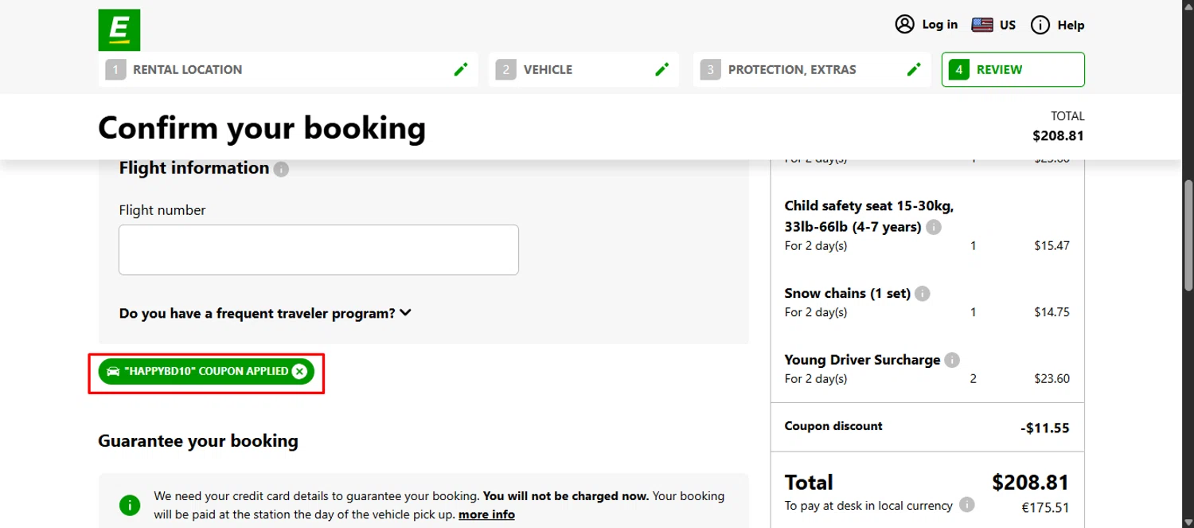The image size is (1194, 528).
Task: Show Child safety seat info icon
Action: pyautogui.click(x=934, y=227)
